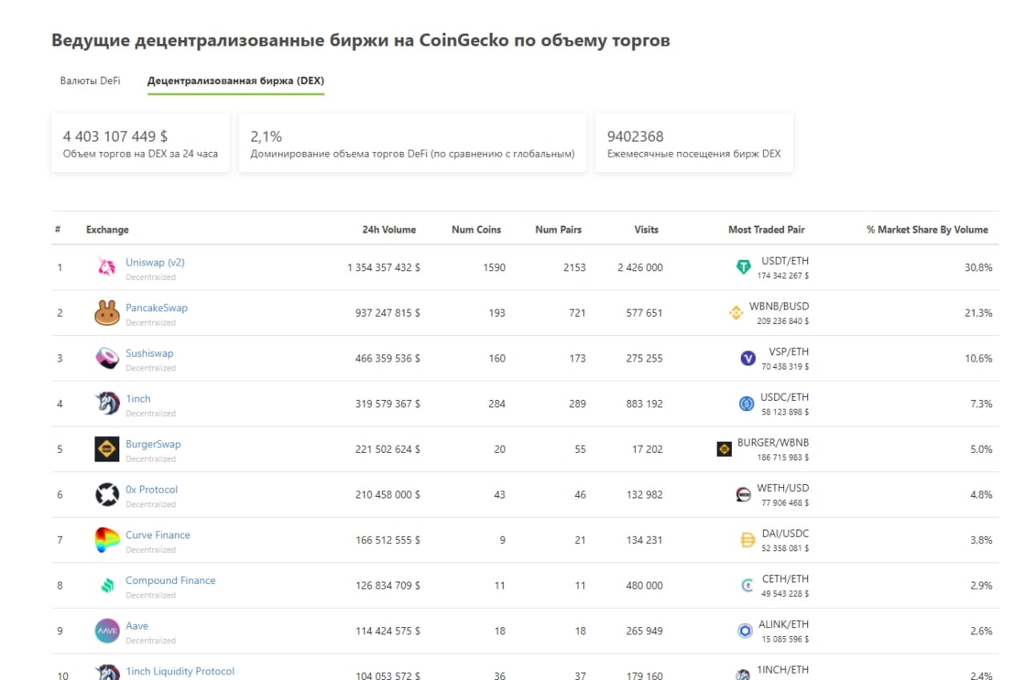
Task: Click the 883 192 visits value
Action: [645, 404]
